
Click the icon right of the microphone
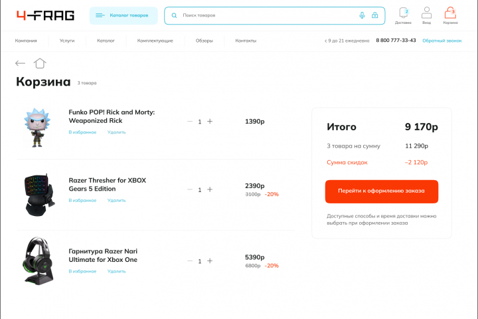tap(375, 15)
